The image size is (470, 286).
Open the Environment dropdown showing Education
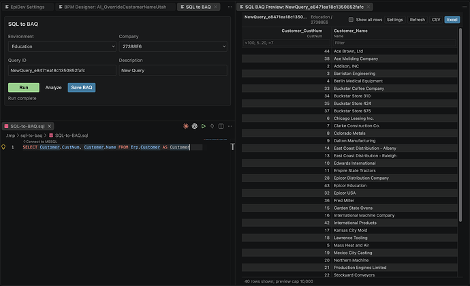coord(62,46)
